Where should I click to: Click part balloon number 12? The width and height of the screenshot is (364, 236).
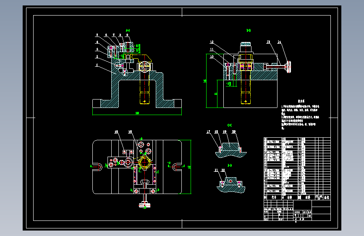[212, 42]
